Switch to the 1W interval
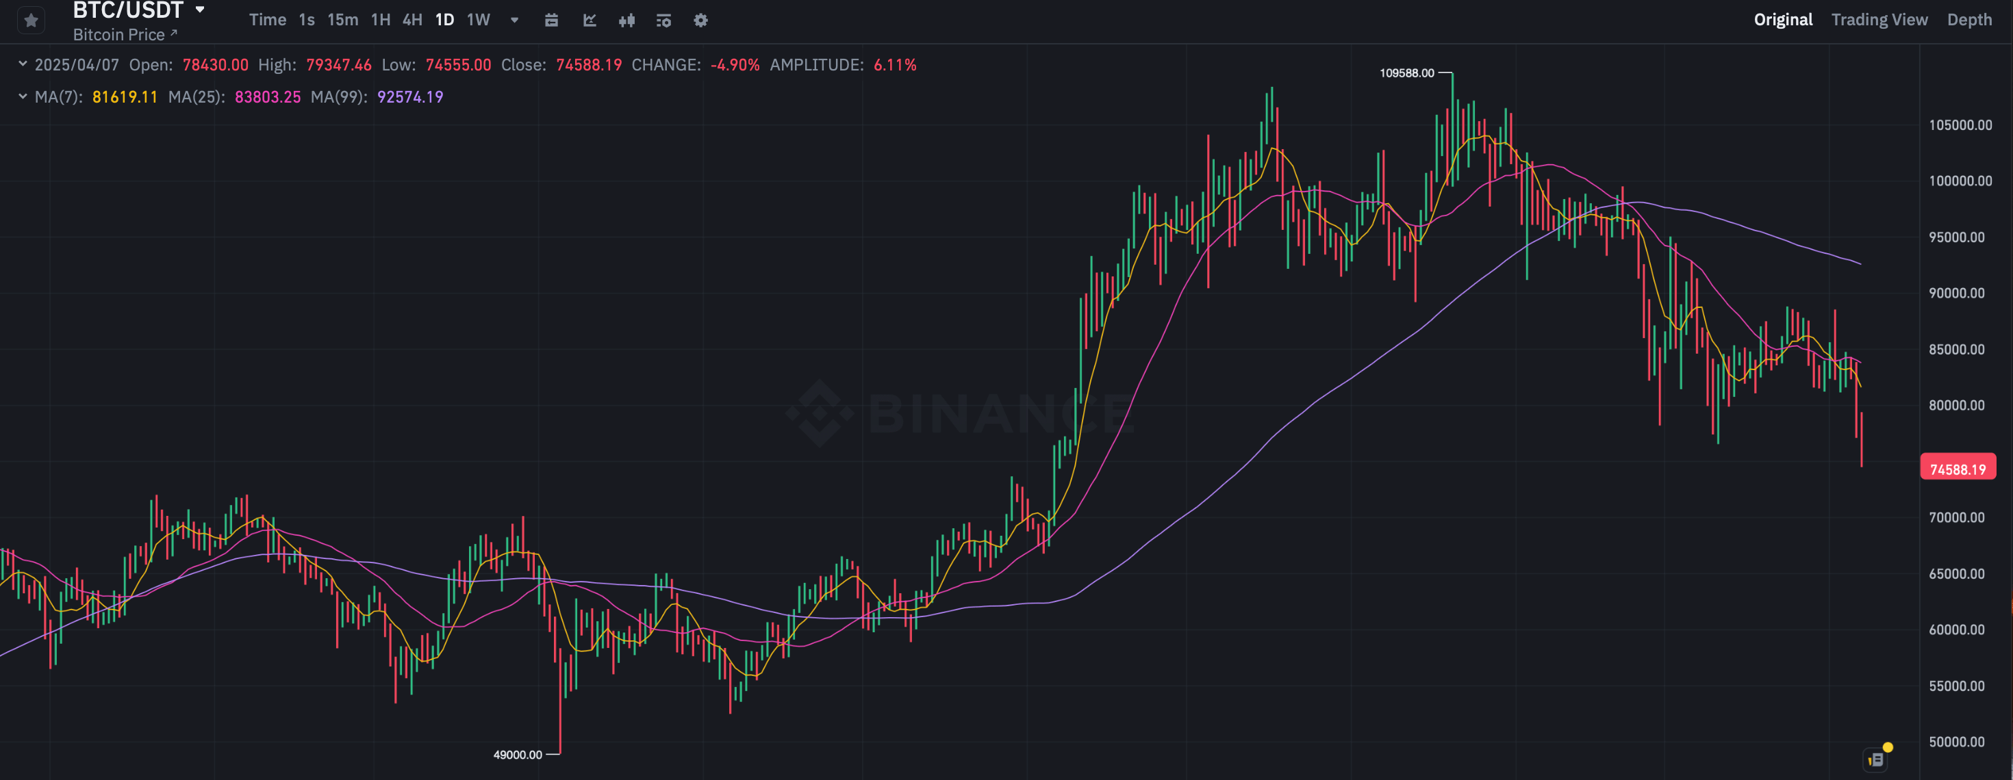2013x780 pixels. 478,21
